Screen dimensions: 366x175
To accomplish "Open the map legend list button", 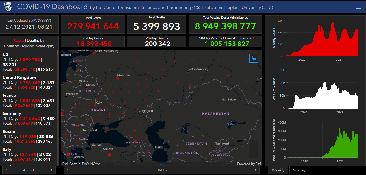I will point(254,58).
